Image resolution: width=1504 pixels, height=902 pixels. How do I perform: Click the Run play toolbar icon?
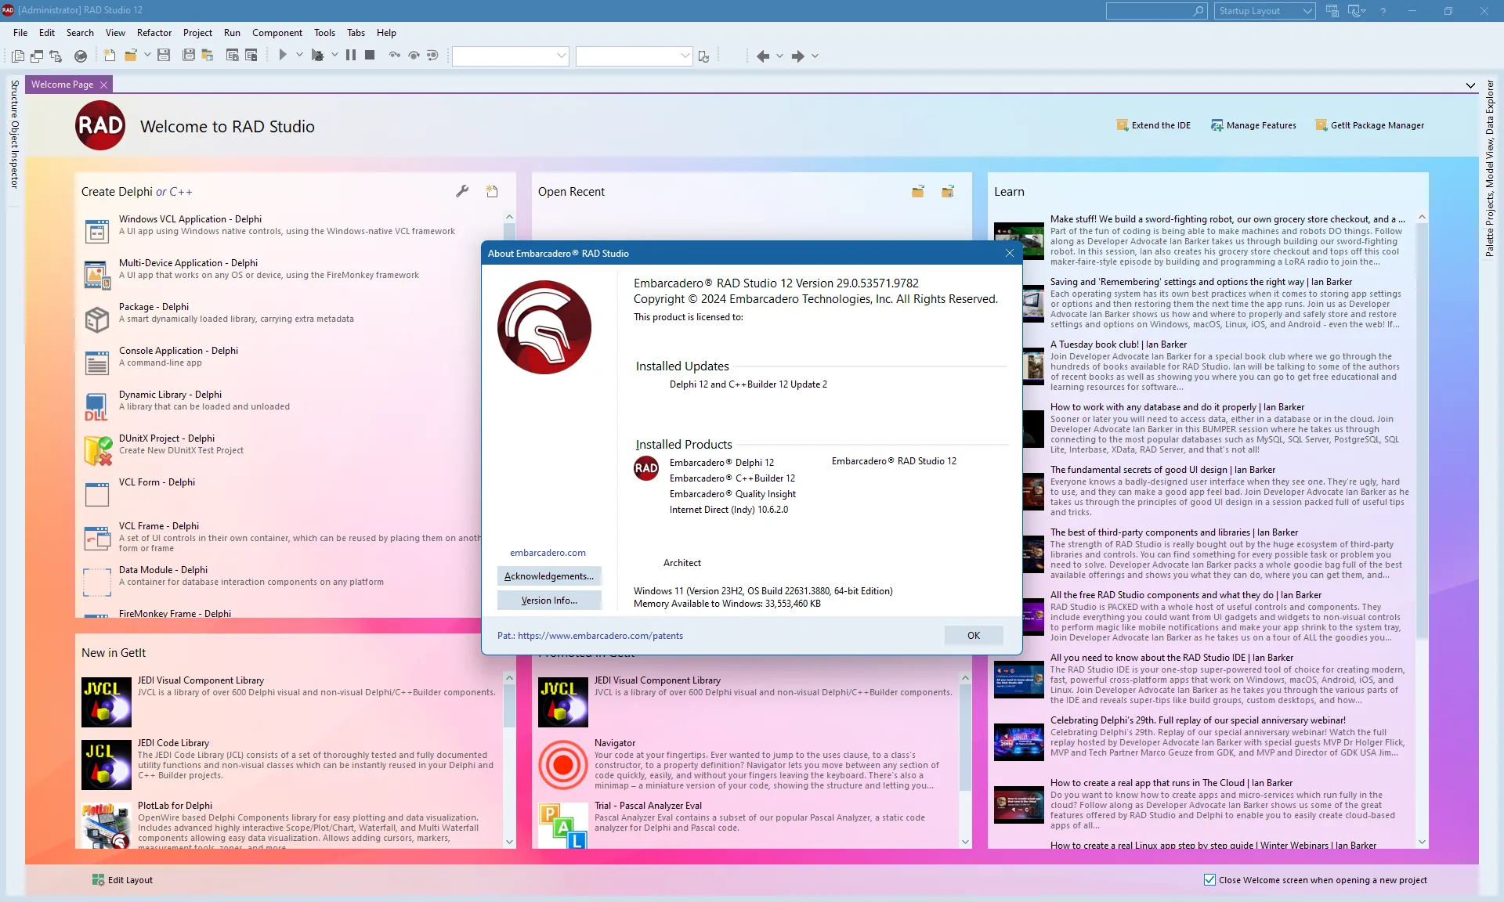click(283, 55)
